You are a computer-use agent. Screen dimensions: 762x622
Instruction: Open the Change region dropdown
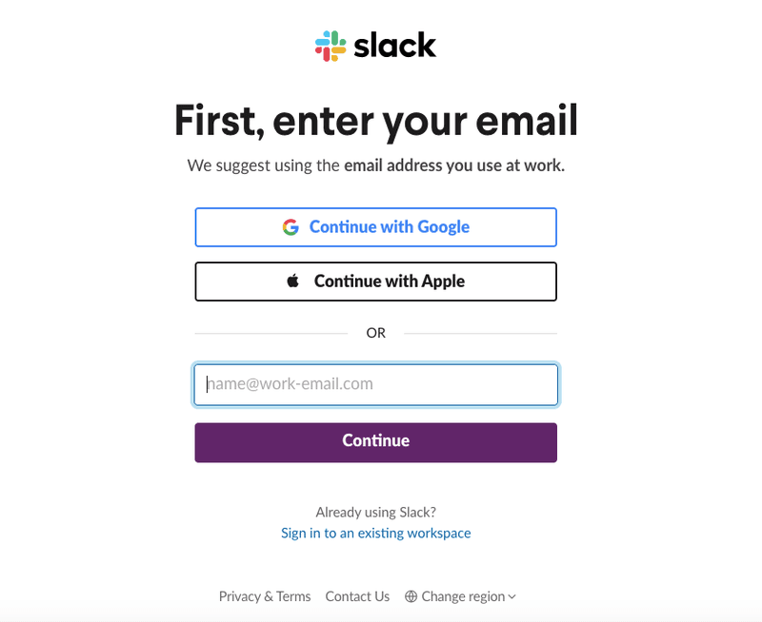(463, 596)
